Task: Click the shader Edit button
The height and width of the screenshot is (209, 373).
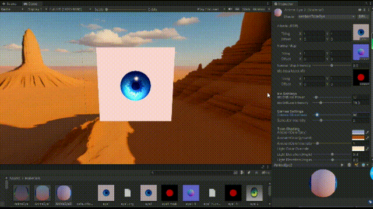Action: pyautogui.click(x=363, y=17)
